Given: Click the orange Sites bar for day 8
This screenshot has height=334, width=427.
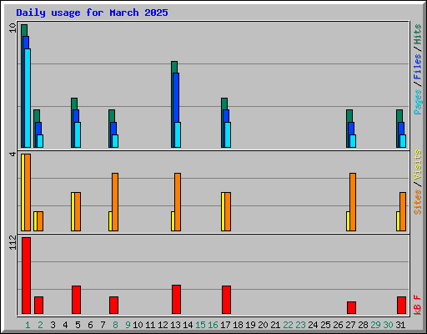Looking at the screenshot, I should click(115, 202).
